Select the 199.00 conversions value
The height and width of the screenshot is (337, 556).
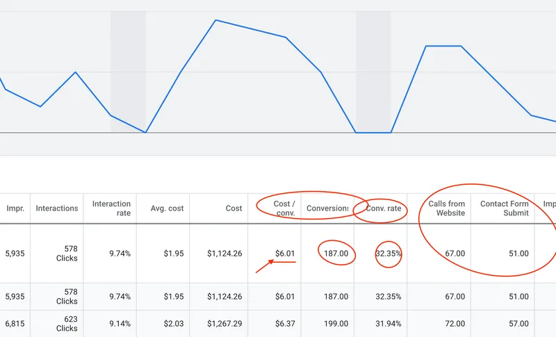click(336, 324)
